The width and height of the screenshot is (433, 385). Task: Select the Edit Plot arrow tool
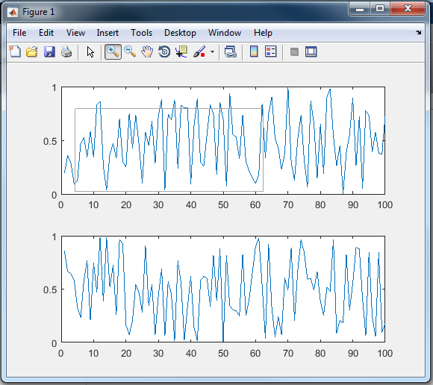click(90, 51)
